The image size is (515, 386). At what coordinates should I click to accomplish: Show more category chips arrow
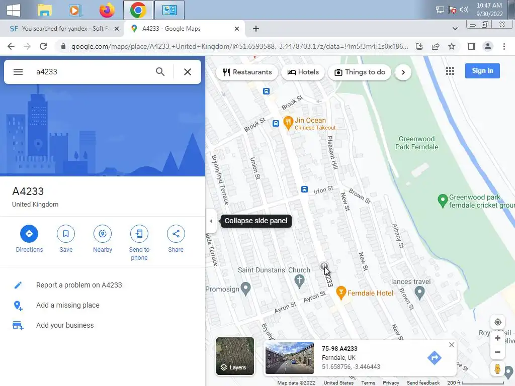(403, 72)
